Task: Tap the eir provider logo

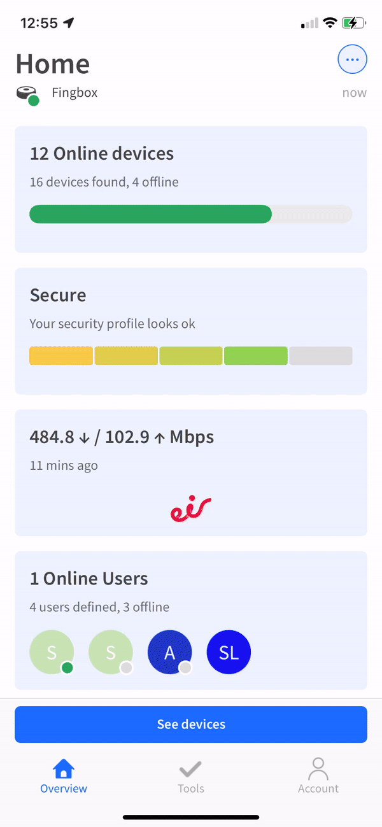Action: click(x=190, y=509)
